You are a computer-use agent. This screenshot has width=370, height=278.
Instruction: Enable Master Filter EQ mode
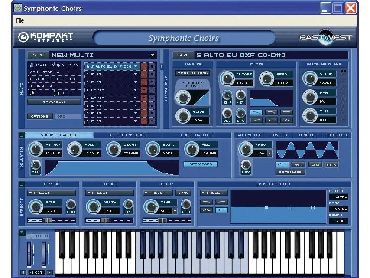tap(221, 210)
